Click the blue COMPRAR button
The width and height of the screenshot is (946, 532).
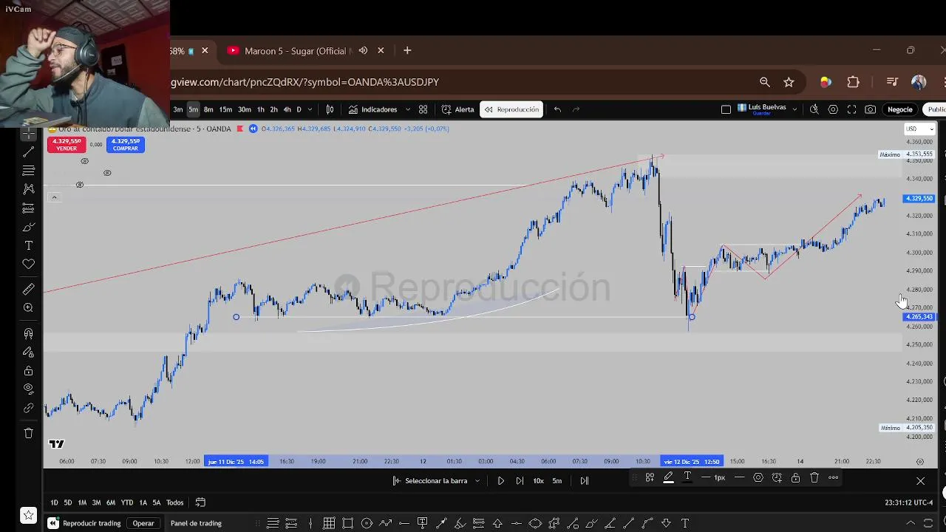click(125, 145)
